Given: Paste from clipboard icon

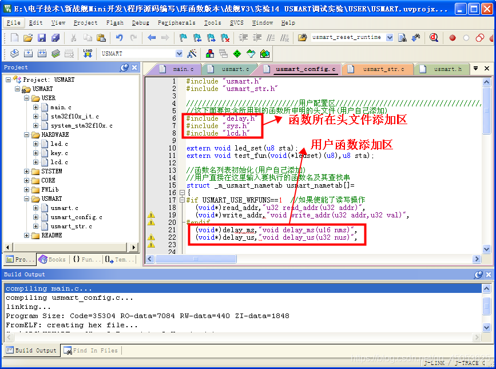Looking at the screenshot, I should (101, 38).
